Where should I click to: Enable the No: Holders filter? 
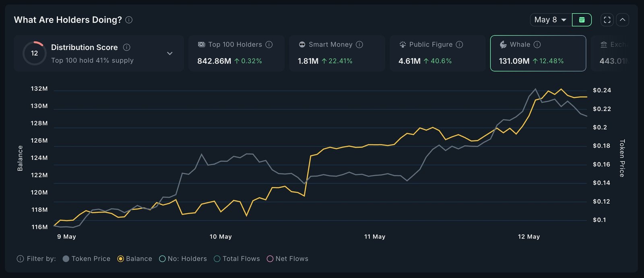click(183, 259)
